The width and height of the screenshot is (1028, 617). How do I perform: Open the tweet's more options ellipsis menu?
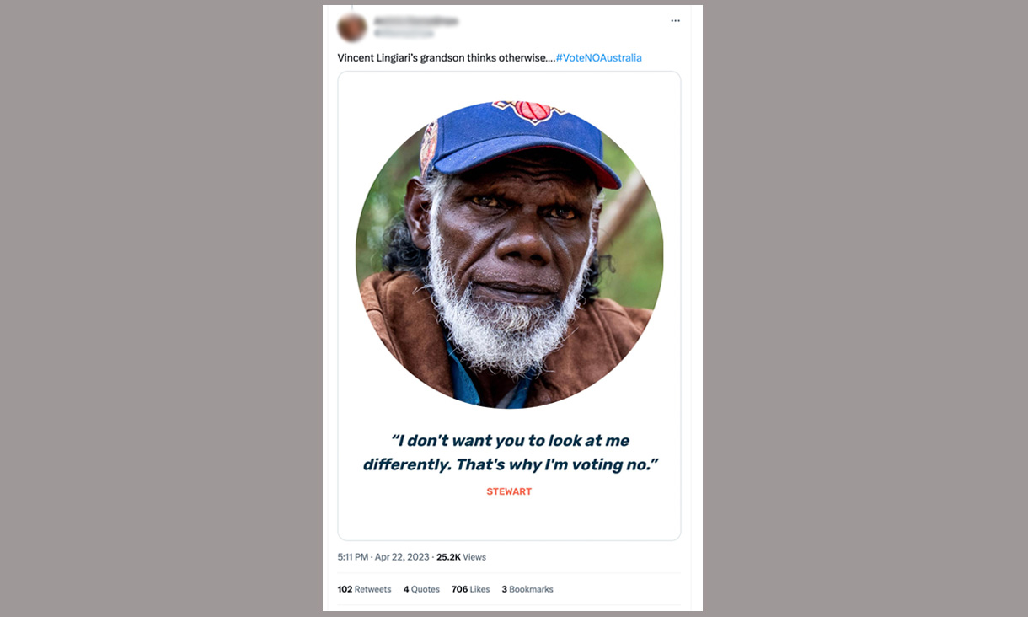pos(675,20)
